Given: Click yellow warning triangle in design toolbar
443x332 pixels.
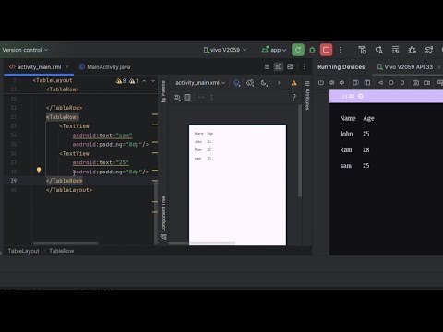Looking at the screenshot, I should [294, 83].
